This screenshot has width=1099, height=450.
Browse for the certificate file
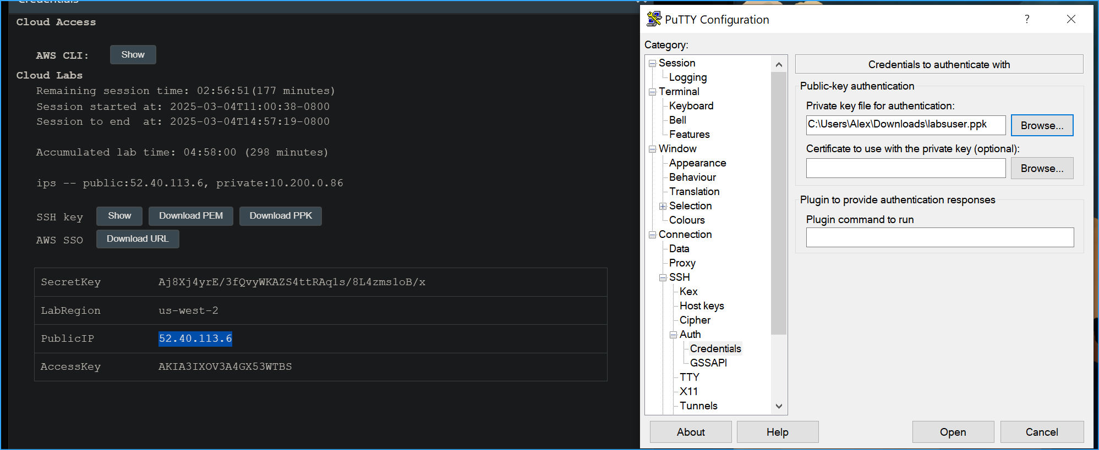[1042, 168]
